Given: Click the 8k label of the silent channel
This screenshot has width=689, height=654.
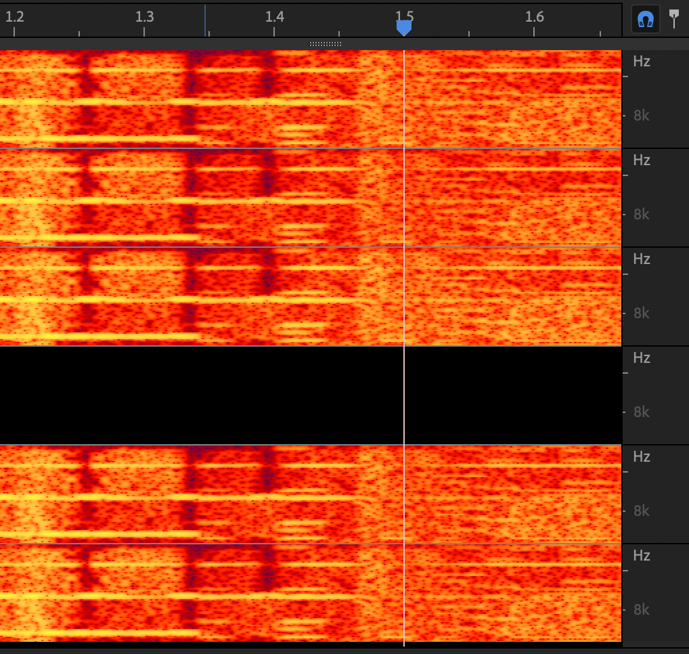Looking at the screenshot, I should pyautogui.click(x=642, y=412).
